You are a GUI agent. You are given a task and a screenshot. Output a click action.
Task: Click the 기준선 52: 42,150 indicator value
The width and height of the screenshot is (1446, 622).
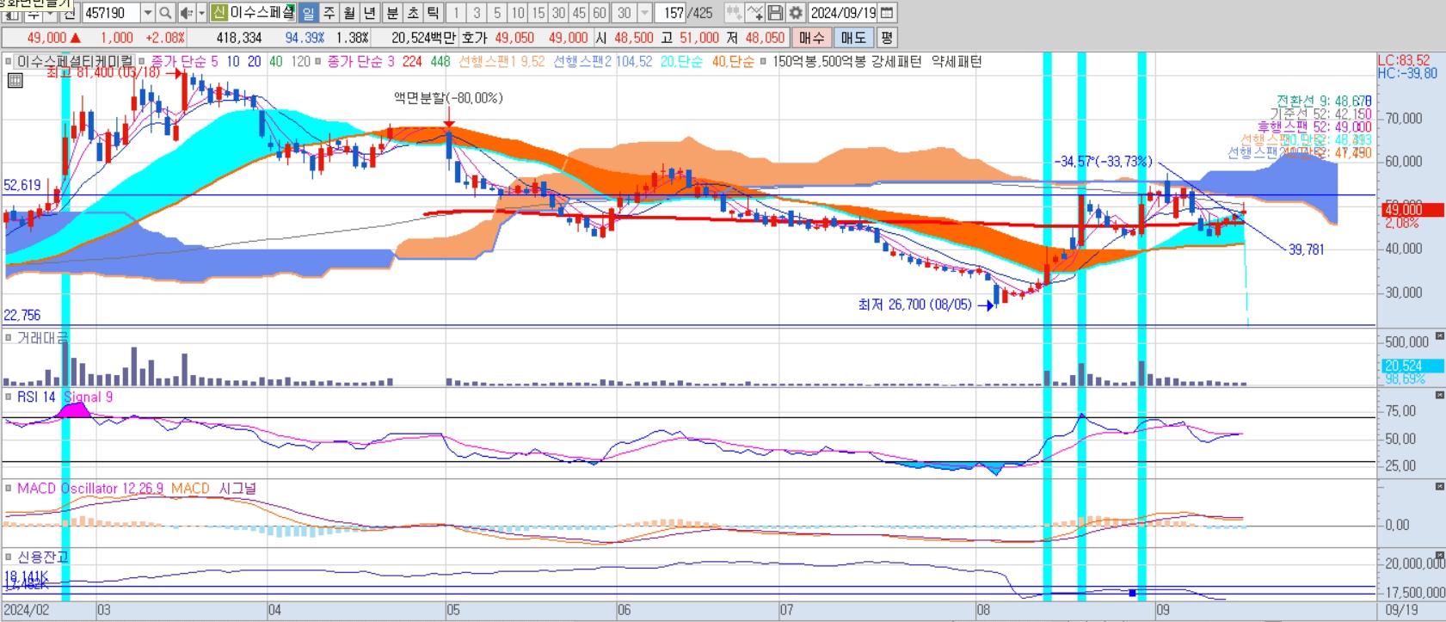click(x=1321, y=114)
